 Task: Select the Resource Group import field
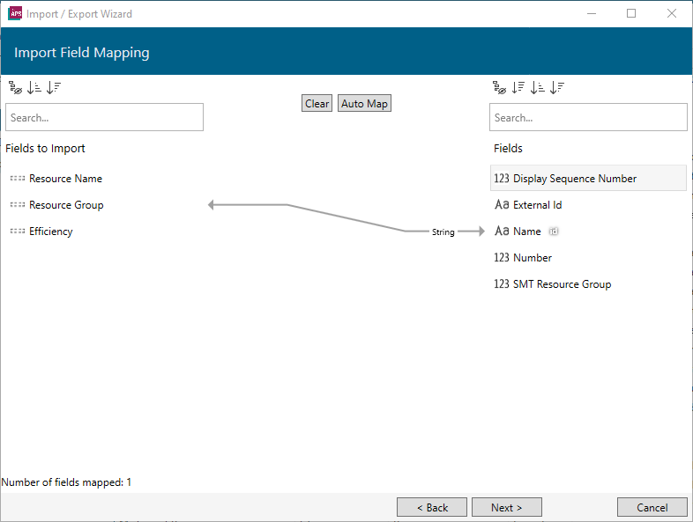[x=66, y=205]
